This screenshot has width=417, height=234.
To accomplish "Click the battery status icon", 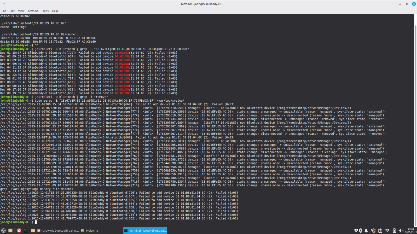I will pyautogui.click(x=394, y=231).
